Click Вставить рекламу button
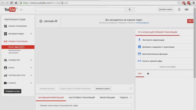This screenshot has width=196, height=110. [47, 89]
